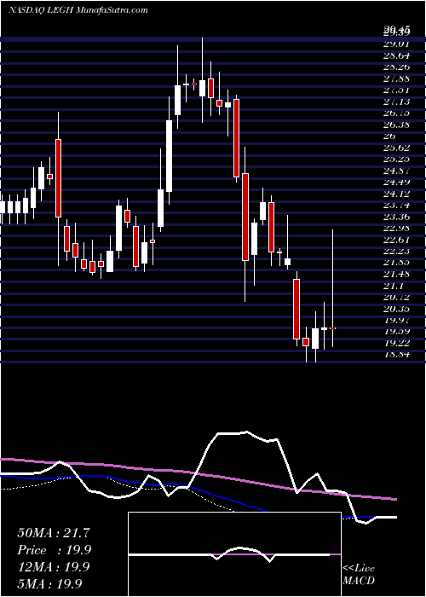Click the white-bordered MACD inset box
The height and width of the screenshot is (597, 426).
pos(234,554)
